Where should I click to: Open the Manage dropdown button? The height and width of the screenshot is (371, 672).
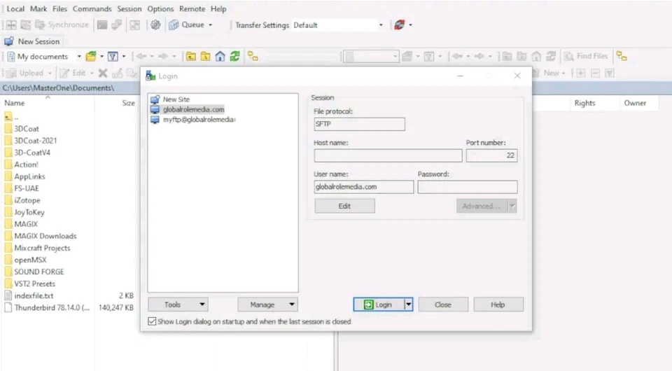[x=268, y=304]
